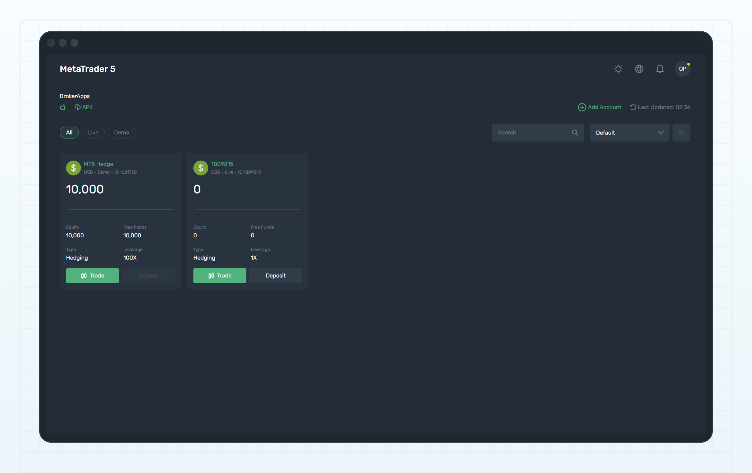Click the OP profile avatar
Image resolution: width=752 pixels, height=473 pixels.
tap(682, 69)
